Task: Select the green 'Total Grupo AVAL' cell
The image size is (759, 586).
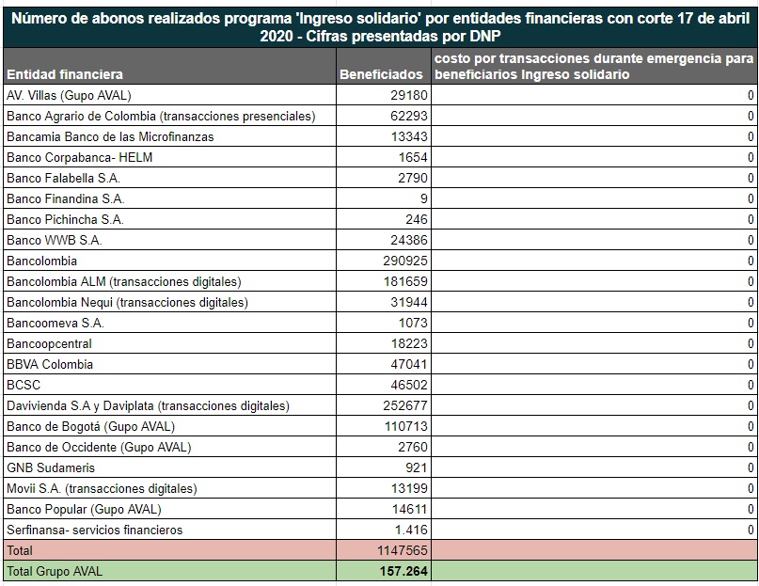Action: coord(169,572)
